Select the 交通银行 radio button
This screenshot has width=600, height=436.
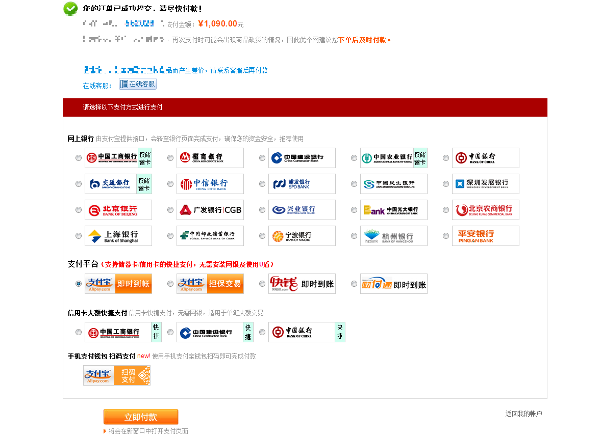[x=79, y=184]
